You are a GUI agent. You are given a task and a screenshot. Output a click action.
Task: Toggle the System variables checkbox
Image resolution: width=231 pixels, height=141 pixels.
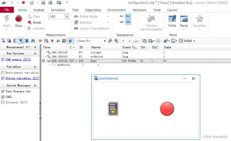pyautogui.click(x=3, y=78)
